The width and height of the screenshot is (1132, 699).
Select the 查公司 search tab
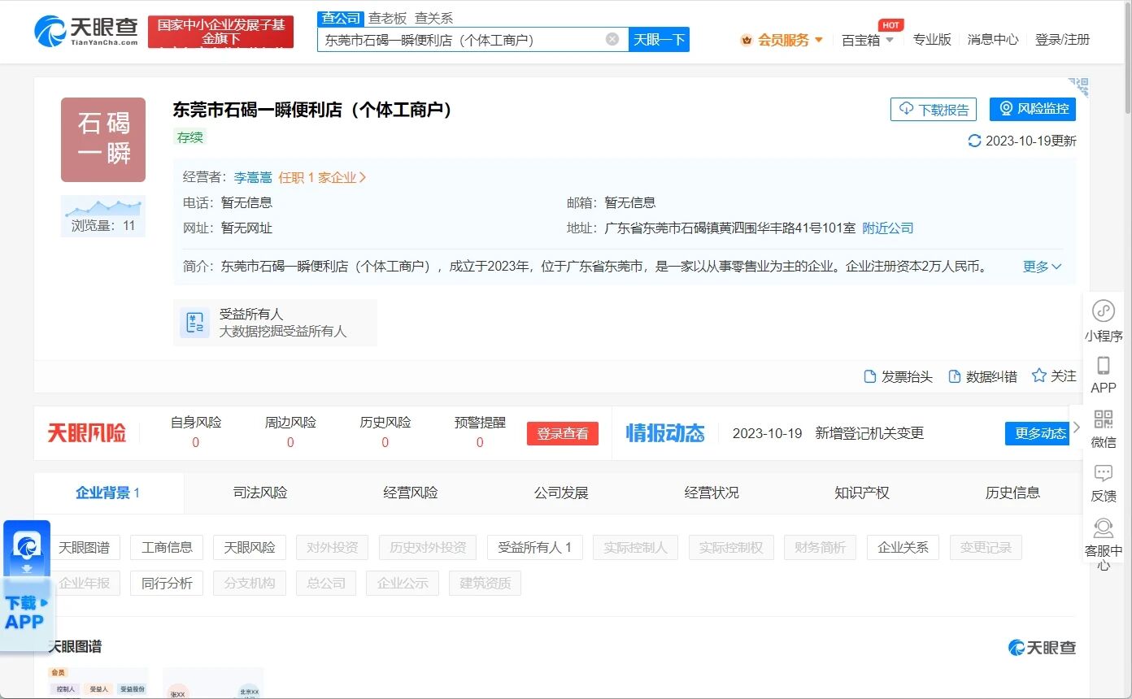tap(340, 18)
